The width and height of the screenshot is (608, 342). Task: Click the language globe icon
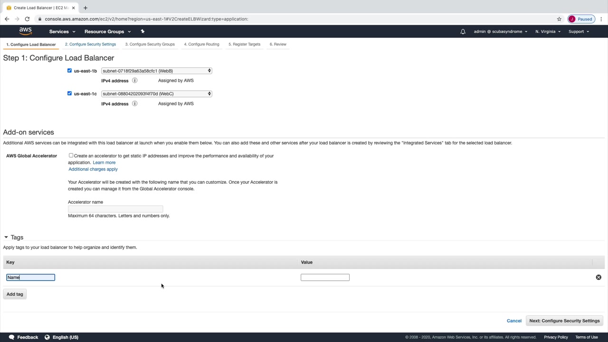click(x=47, y=337)
